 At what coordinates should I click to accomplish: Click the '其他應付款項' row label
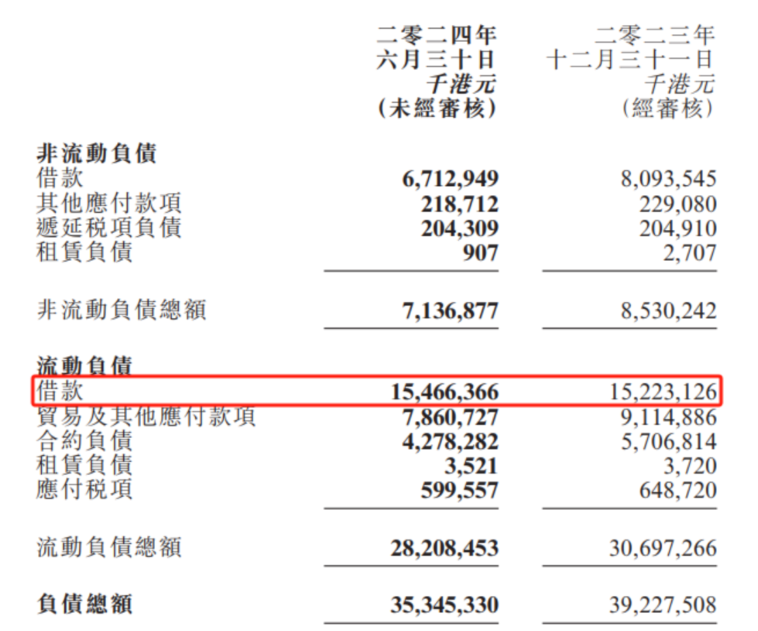[x=109, y=203]
